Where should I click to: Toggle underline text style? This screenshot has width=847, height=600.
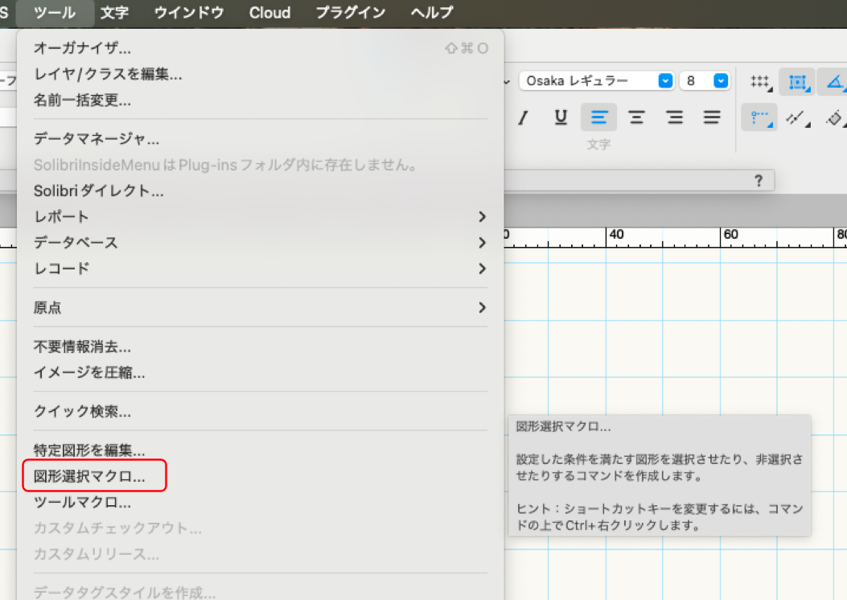[561, 117]
